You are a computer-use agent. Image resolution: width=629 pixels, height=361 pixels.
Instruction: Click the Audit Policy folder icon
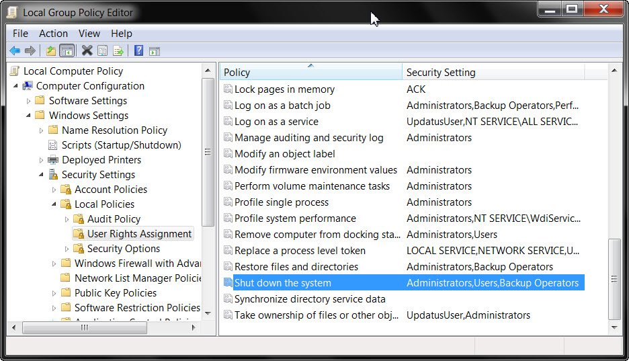[79, 219]
